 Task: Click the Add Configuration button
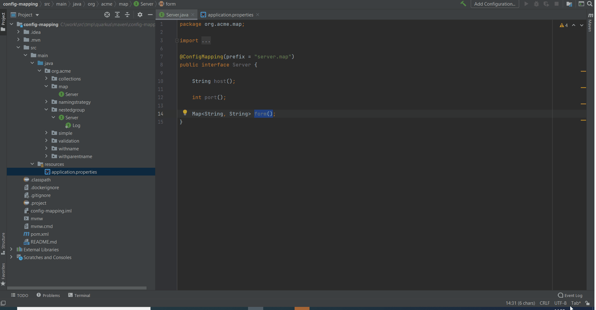tap(494, 4)
